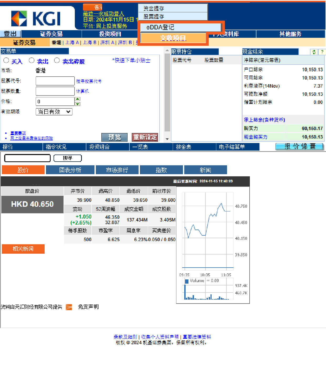Open the 当日有效 validity dropdown
The width and height of the screenshot is (326, 382).
(54, 112)
